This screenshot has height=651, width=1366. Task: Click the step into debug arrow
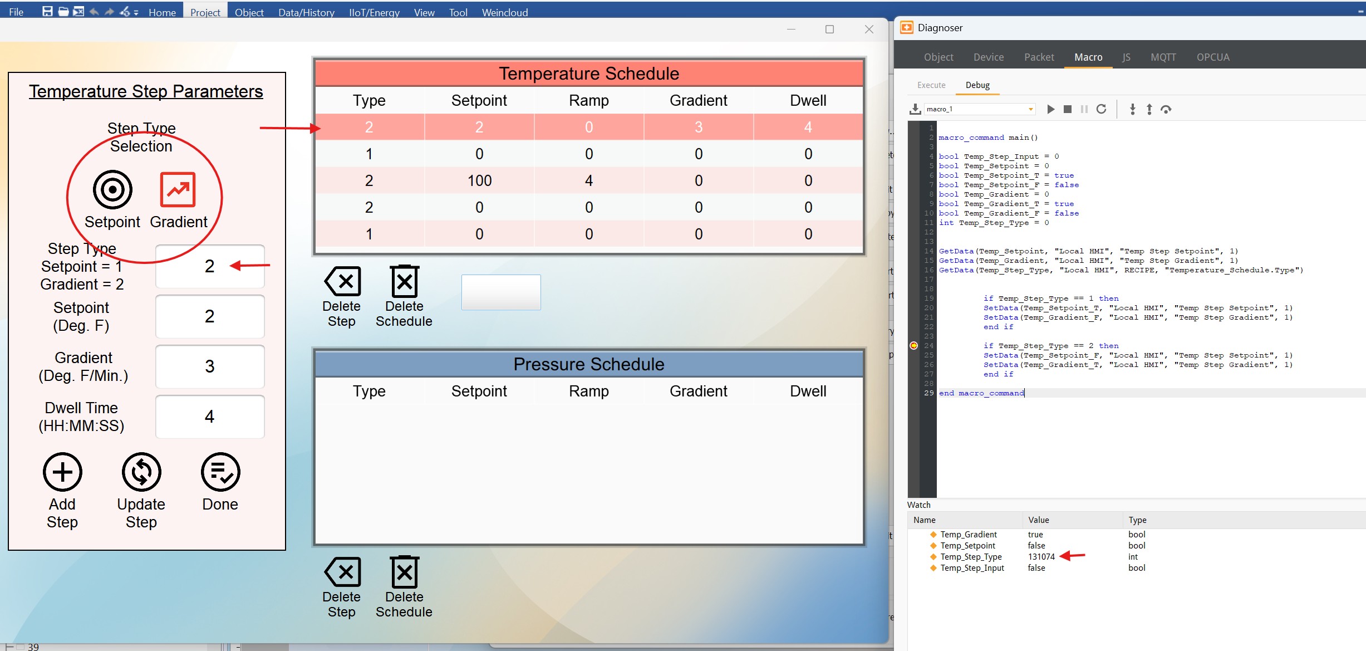click(1132, 109)
